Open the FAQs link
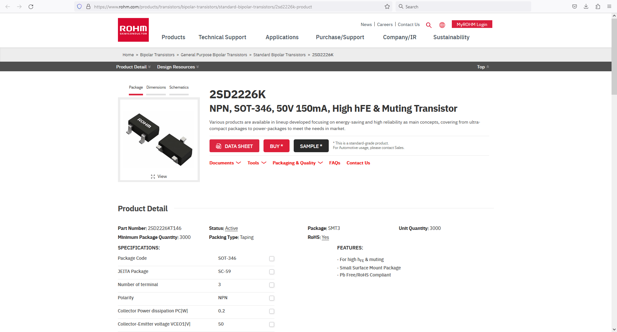 tap(335, 163)
